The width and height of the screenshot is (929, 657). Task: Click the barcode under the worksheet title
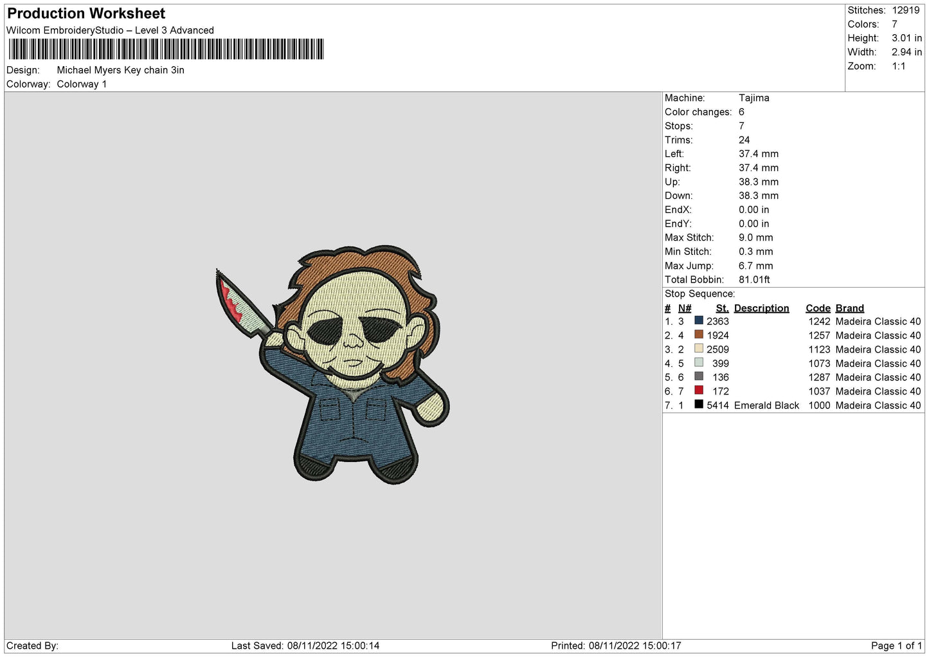pyautogui.click(x=167, y=50)
